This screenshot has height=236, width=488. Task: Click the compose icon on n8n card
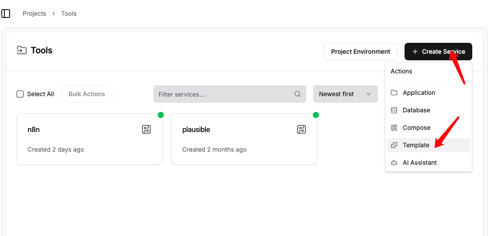coord(146,129)
